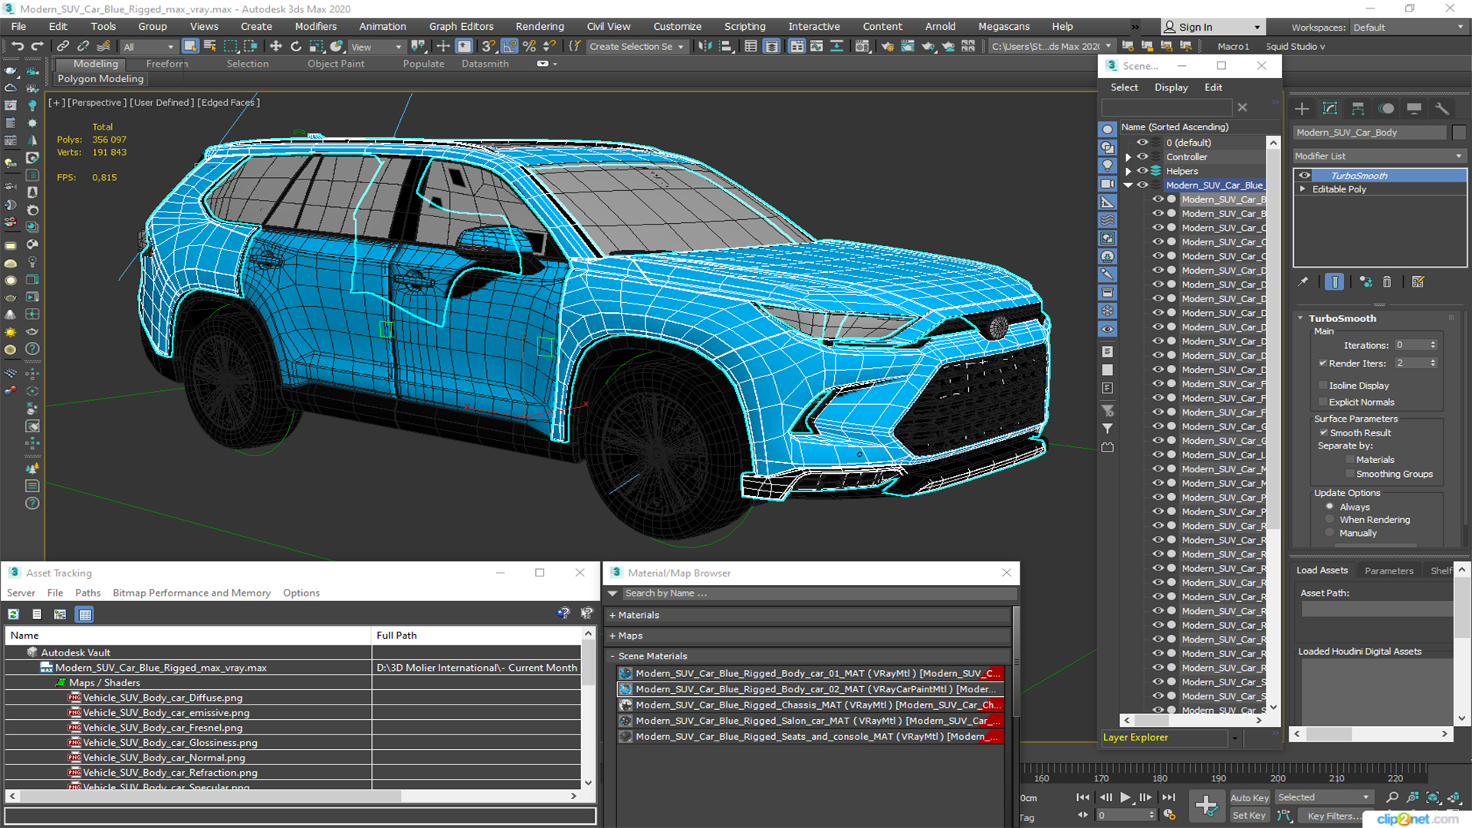Click the Undo arrow in main toolbar
Image resolution: width=1472 pixels, height=828 pixels.
(x=17, y=46)
